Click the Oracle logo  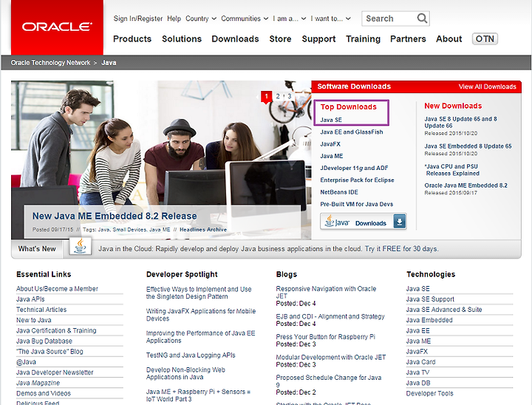[57, 27]
